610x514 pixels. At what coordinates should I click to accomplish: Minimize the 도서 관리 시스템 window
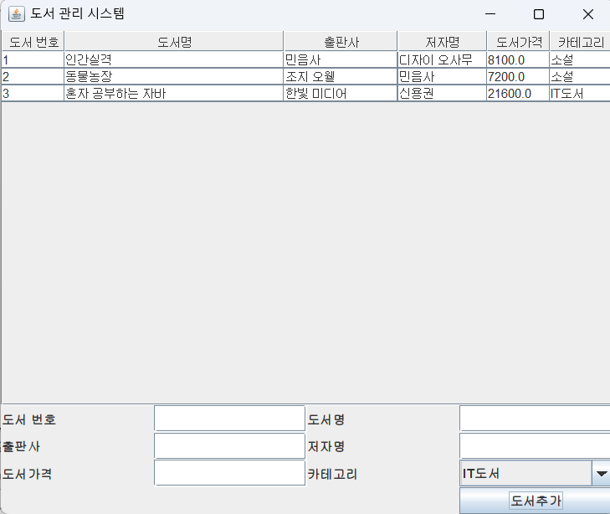click(490, 14)
